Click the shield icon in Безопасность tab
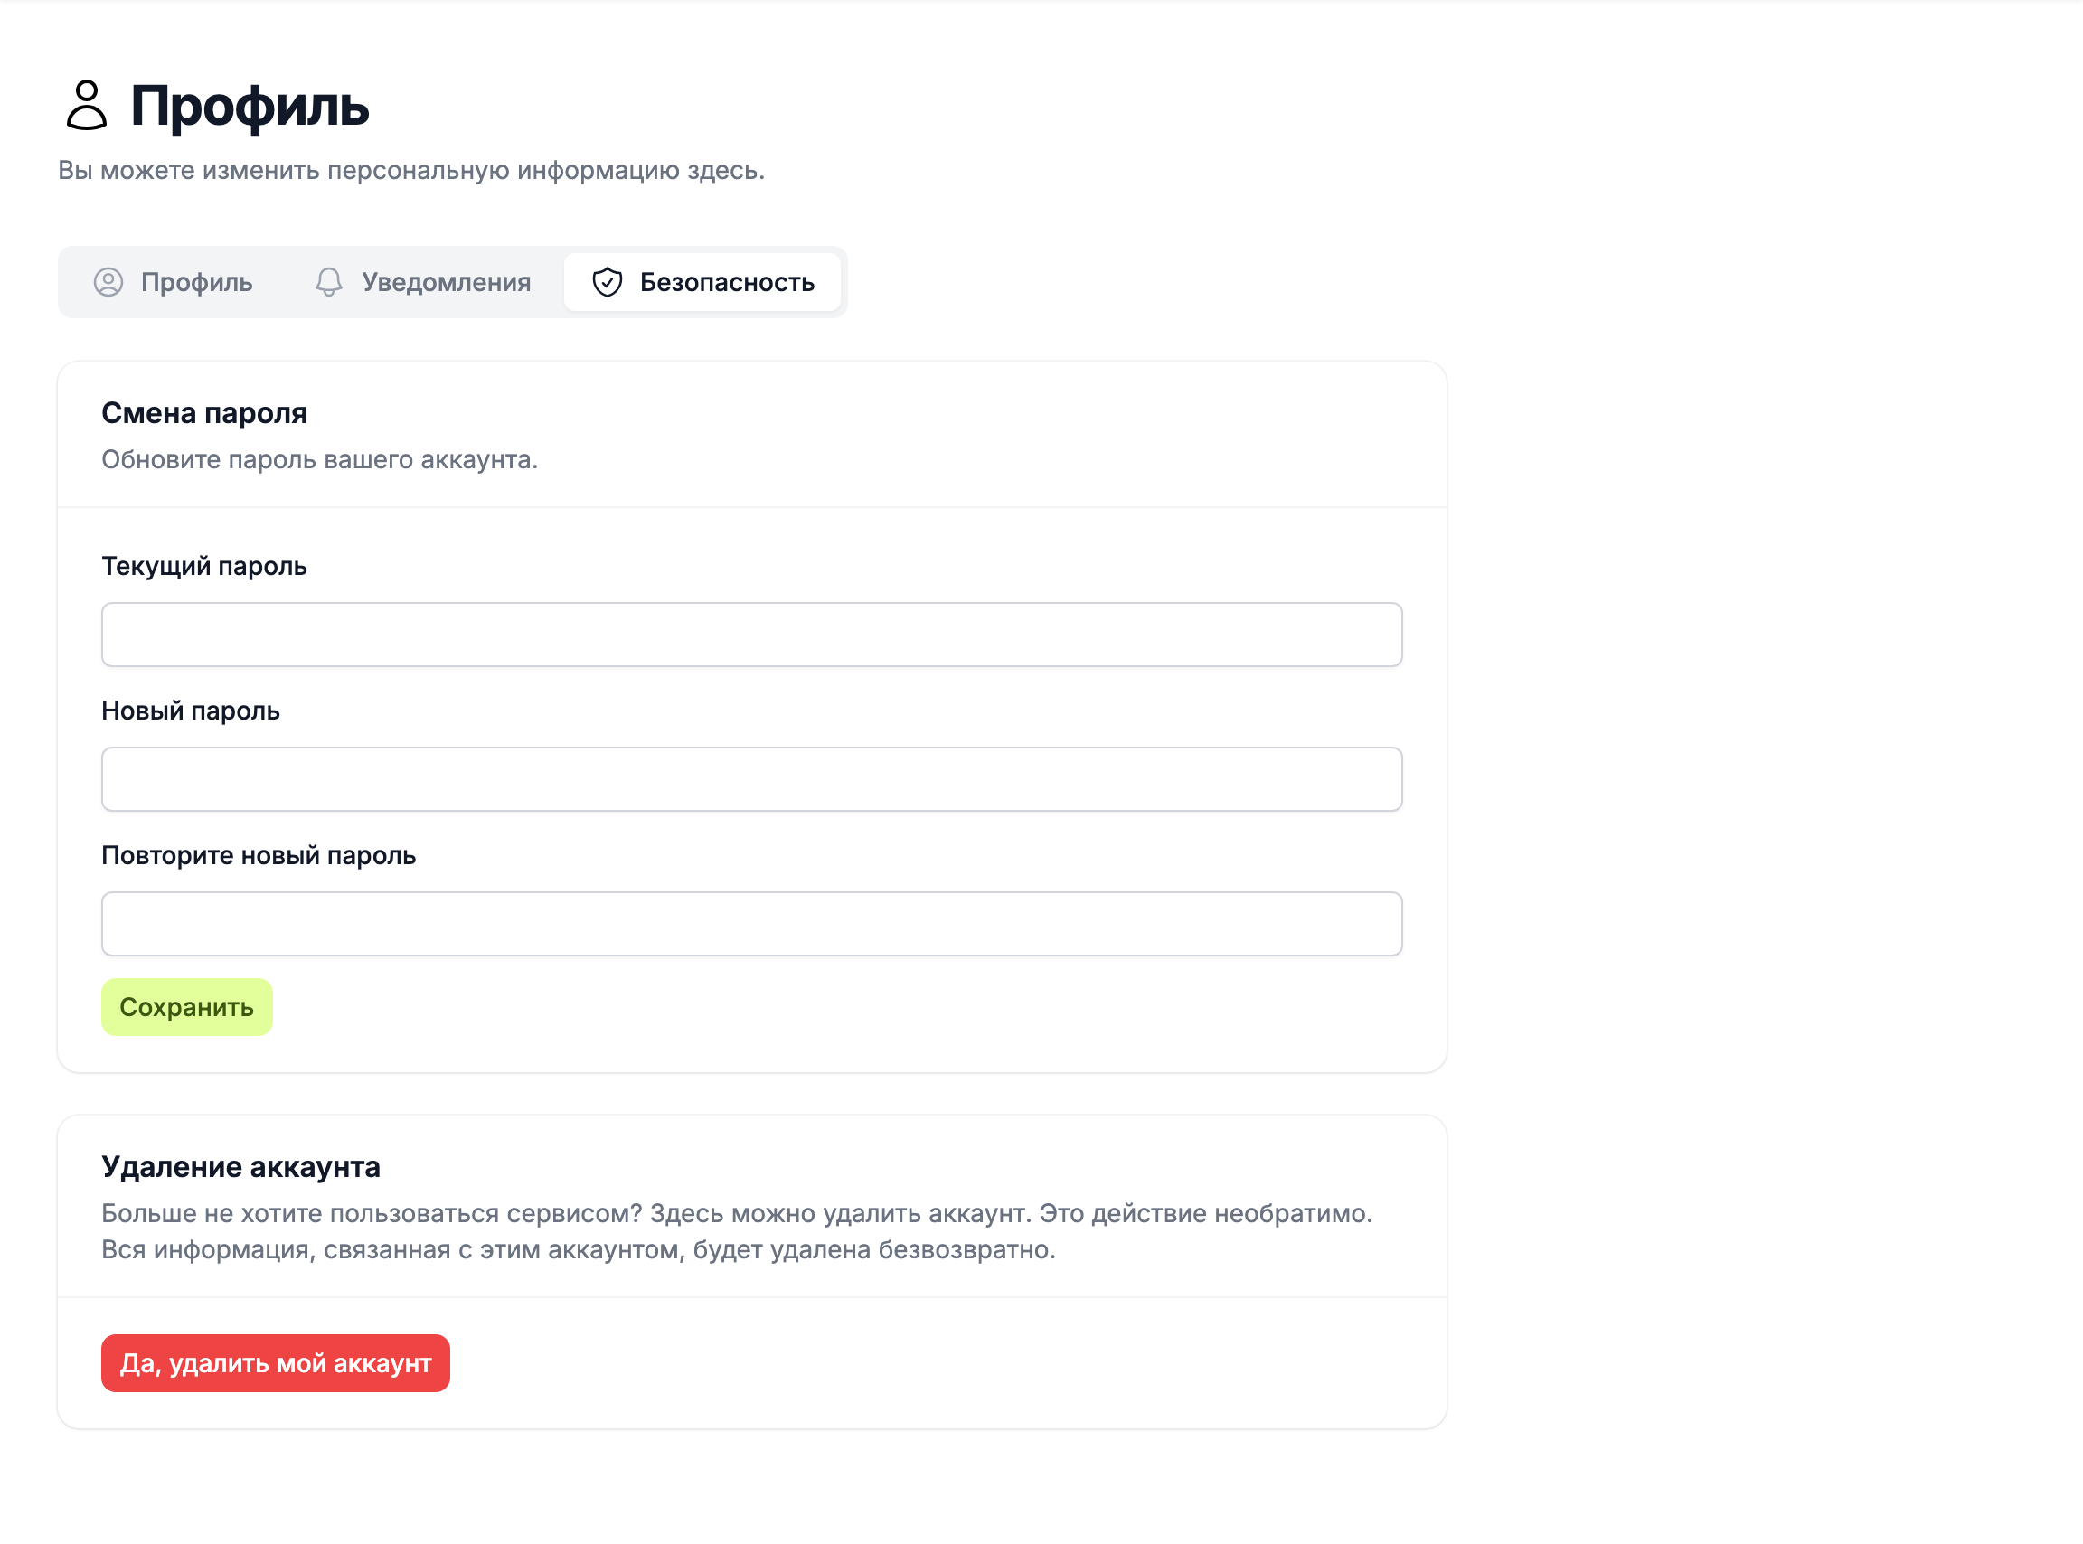 (x=608, y=282)
